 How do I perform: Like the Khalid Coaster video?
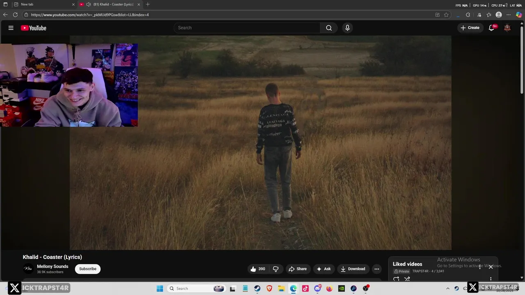258,269
